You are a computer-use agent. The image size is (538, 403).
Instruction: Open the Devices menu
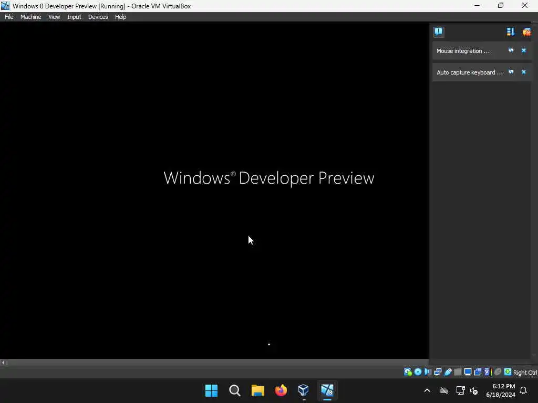click(x=98, y=17)
